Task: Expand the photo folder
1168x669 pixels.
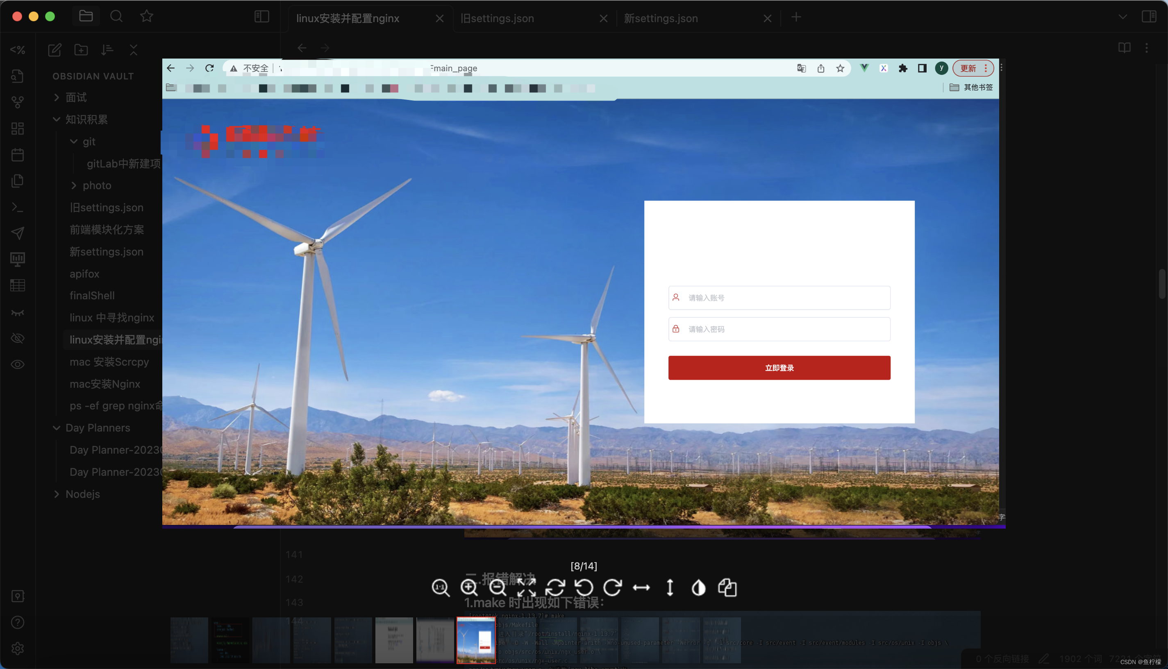Action: tap(74, 185)
